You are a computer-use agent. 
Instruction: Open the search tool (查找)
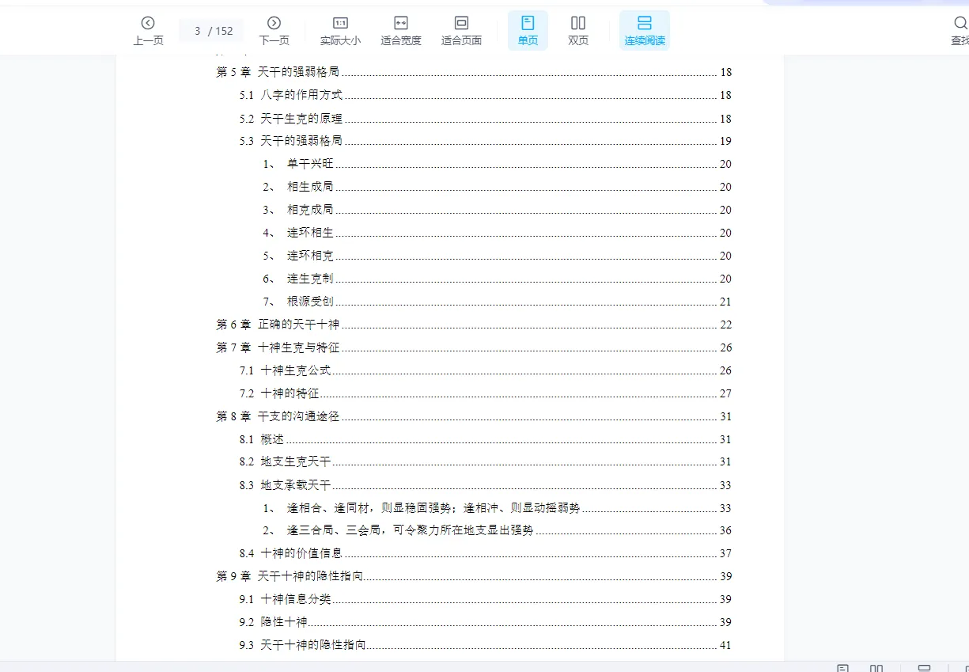960,31
